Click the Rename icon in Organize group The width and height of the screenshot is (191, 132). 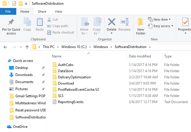pos(124,22)
